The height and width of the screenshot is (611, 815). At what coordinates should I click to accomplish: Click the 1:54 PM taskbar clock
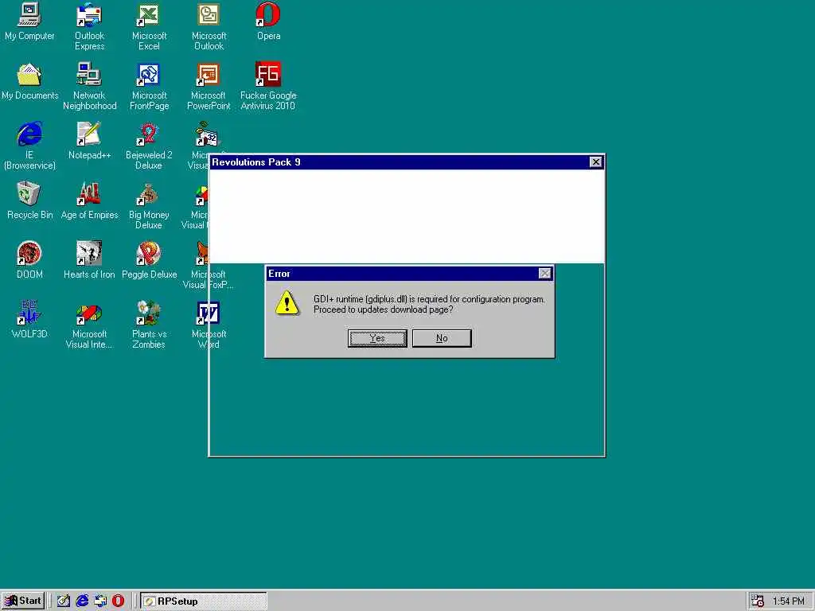tap(788, 601)
